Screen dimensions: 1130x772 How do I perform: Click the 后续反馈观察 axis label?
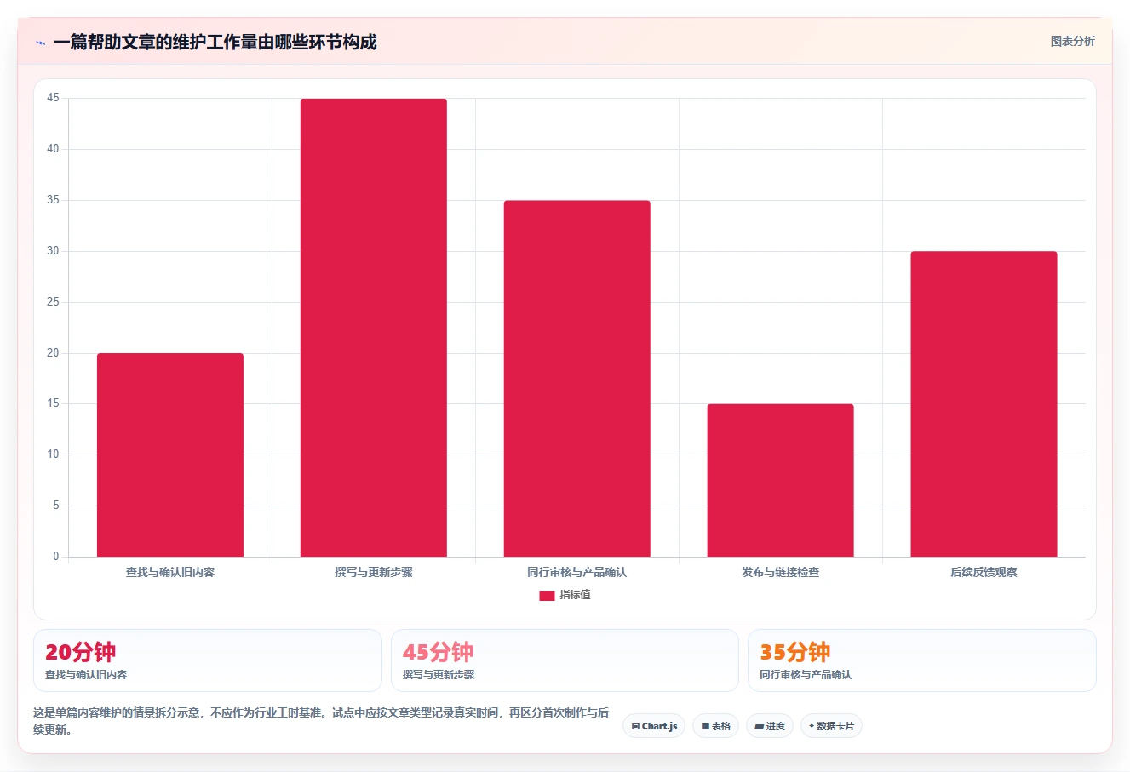(x=984, y=572)
